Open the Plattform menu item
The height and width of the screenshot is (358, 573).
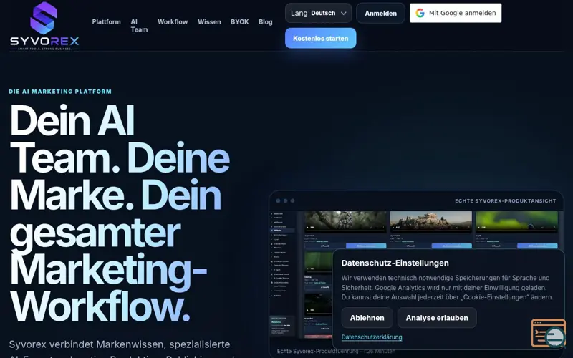pyautogui.click(x=106, y=22)
